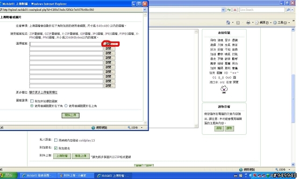This screenshot has height=179, width=299.
Task: Untick the 附加簽名 signature checkbox
Action: [56, 148]
